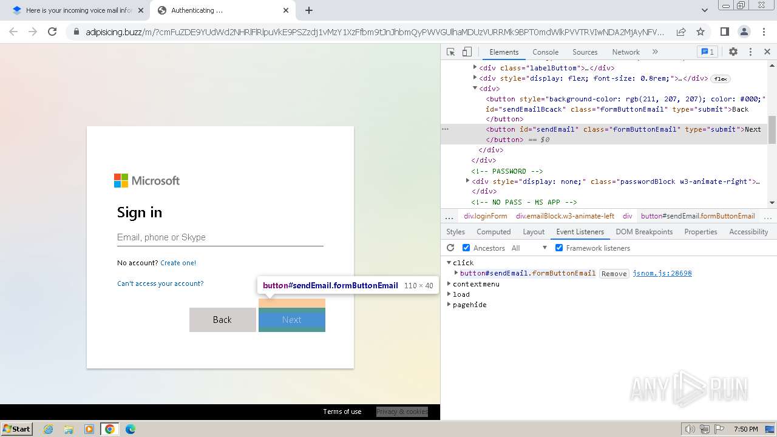Open the DOM Breakpoints tab
The width and height of the screenshot is (777, 437).
pyautogui.click(x=644, y=232)
